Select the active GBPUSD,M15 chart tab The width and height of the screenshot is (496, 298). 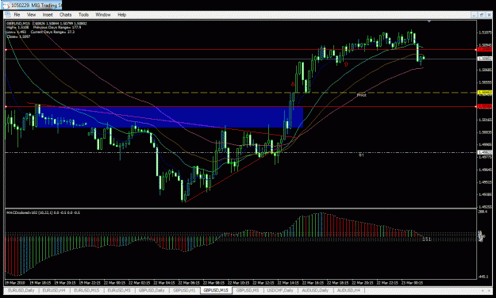[216, 290]
